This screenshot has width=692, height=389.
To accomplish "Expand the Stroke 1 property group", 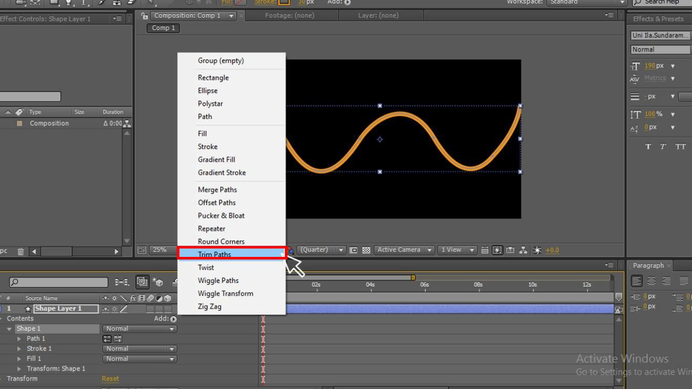I will (x=19, y=349).
